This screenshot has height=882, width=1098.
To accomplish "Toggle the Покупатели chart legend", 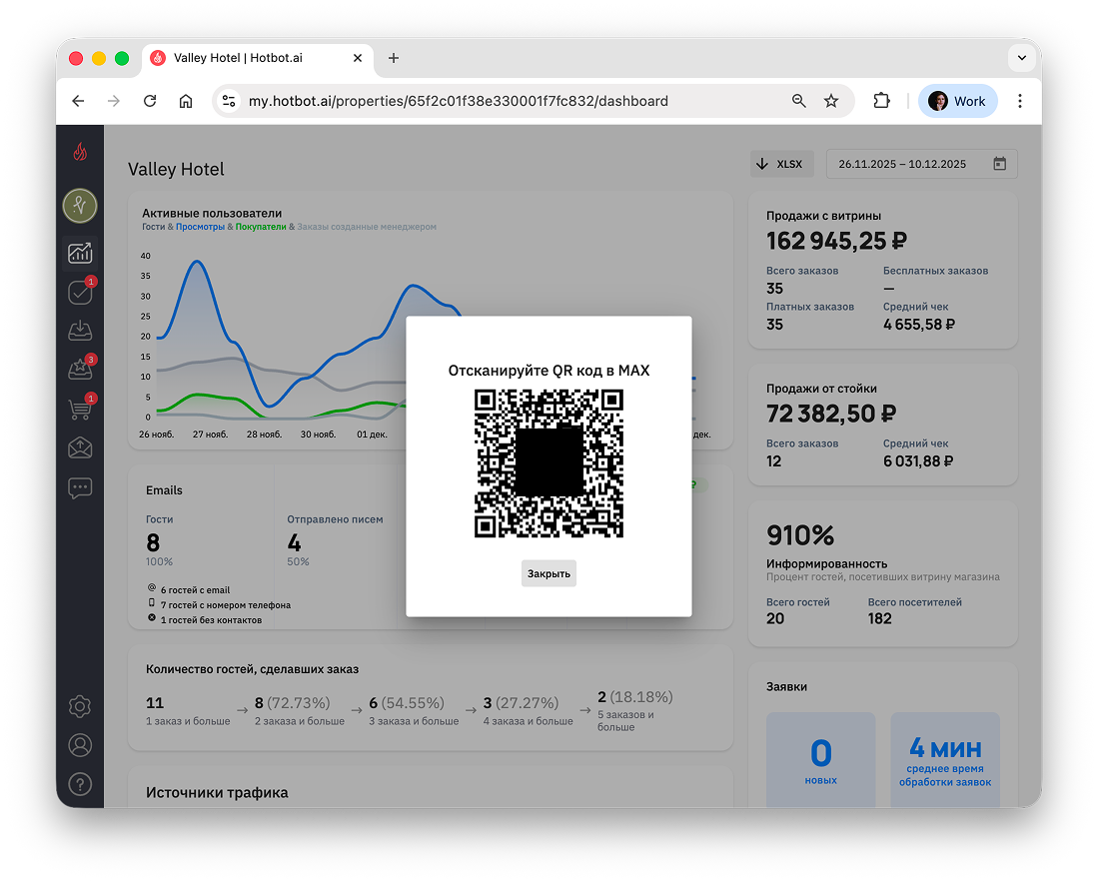I will (261, 227).
